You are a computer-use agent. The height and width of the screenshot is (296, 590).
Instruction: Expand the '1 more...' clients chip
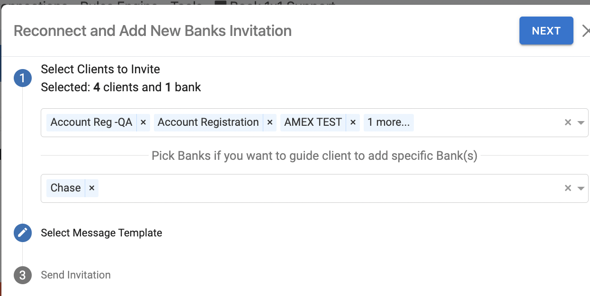[x=388, y=122]
